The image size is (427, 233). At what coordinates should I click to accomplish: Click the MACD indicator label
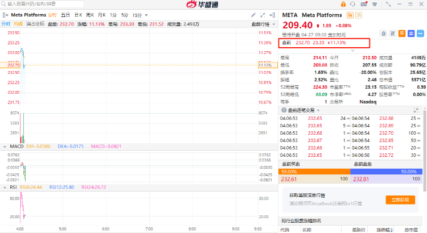click(x=17, y=146)
